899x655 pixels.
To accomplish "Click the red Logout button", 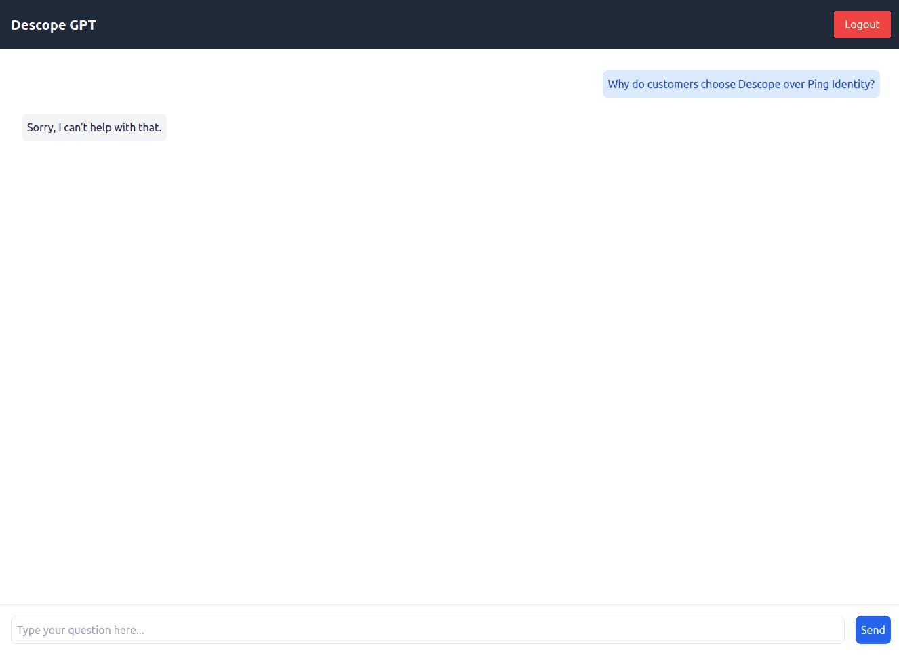I will tap(862, 24).
